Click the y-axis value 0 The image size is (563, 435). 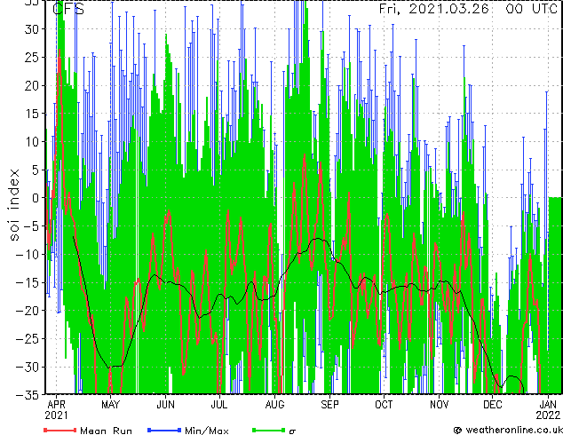pos(36,198)
